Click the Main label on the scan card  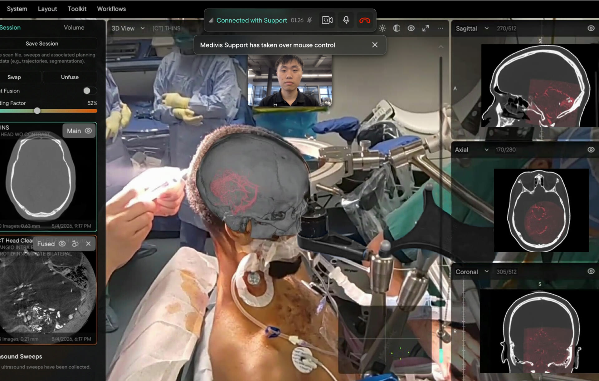74,131
